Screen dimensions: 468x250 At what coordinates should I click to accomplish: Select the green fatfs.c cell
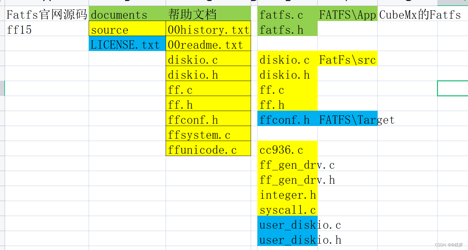[287, 14]
